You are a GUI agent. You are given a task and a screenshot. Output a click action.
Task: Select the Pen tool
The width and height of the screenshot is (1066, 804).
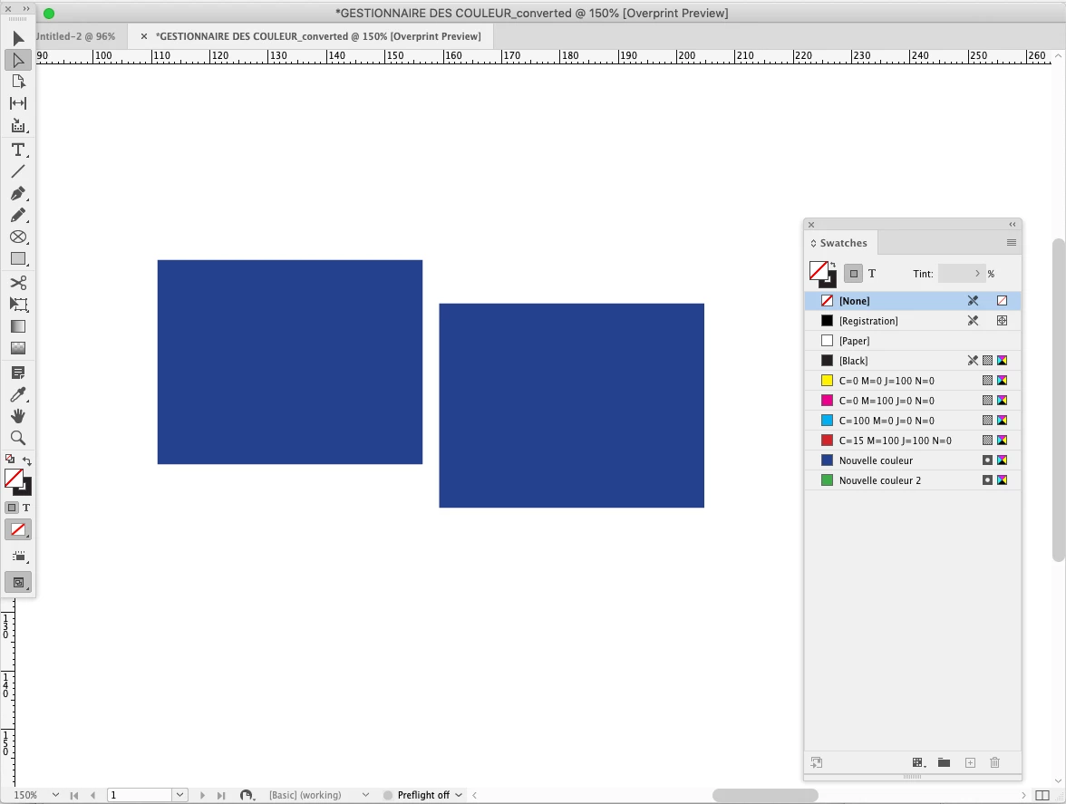coord(18,194)
